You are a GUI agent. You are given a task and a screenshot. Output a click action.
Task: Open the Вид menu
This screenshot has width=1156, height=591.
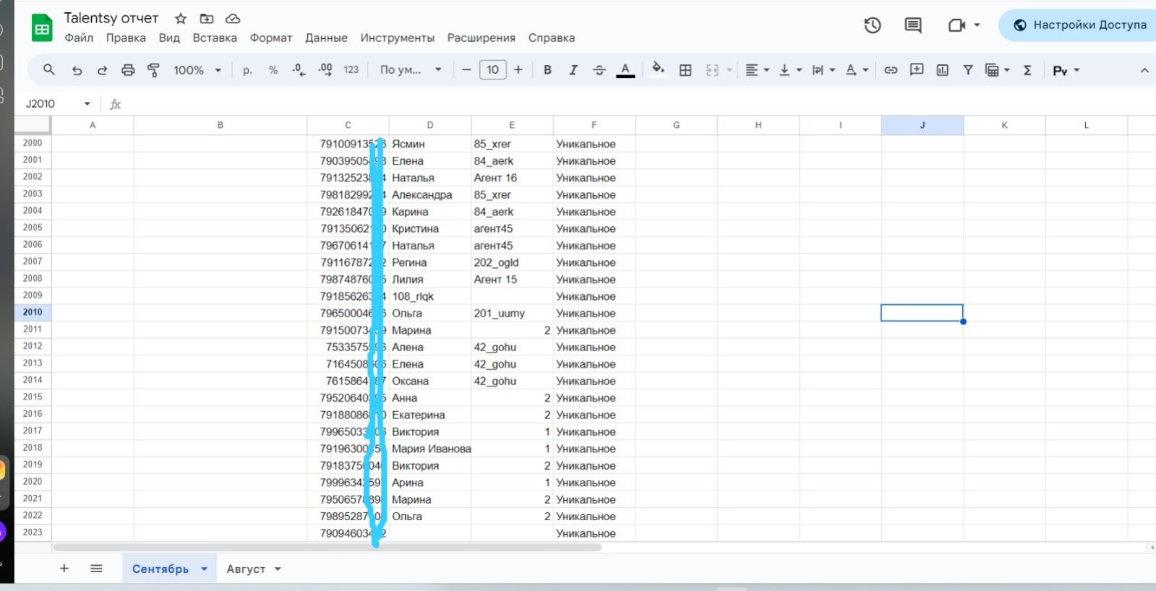[169, 38]
